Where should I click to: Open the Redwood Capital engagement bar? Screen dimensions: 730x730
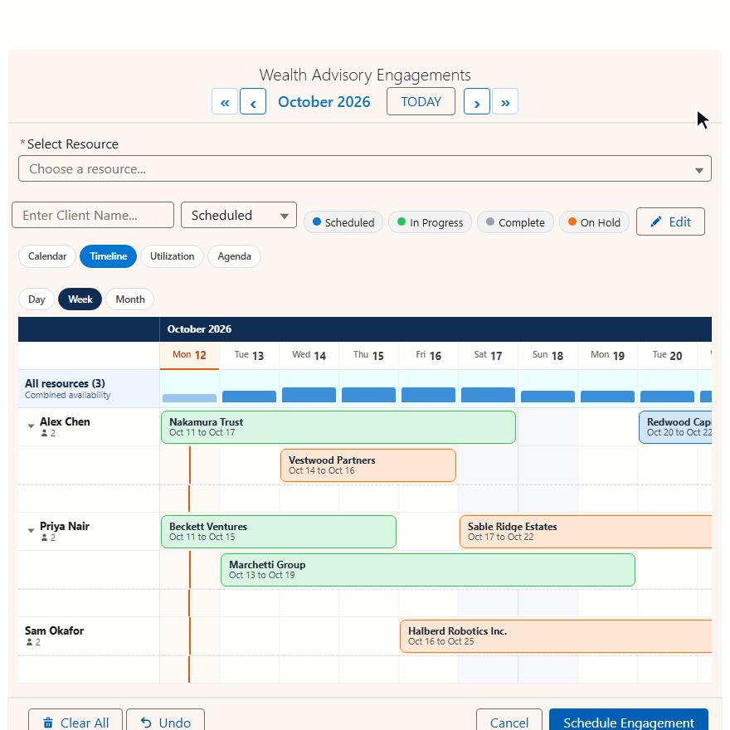pyautogui.click(x=675, y=427)
